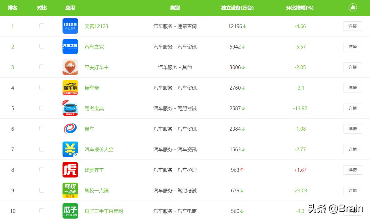The height and width of the screenshot is (220, 370).
Task: Click the 详情 button for 驾校一点通
Action: pyautogui.click(x=353, y=190)
